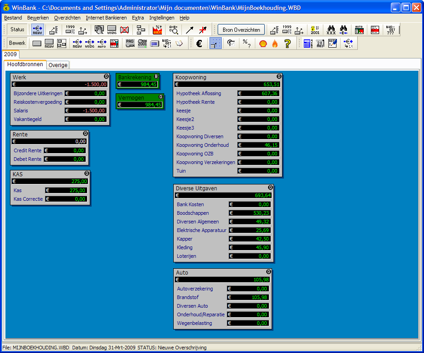Open the KOERS exchange rate chart icon
The image size is (424, 353).
[x=157, y=29]
